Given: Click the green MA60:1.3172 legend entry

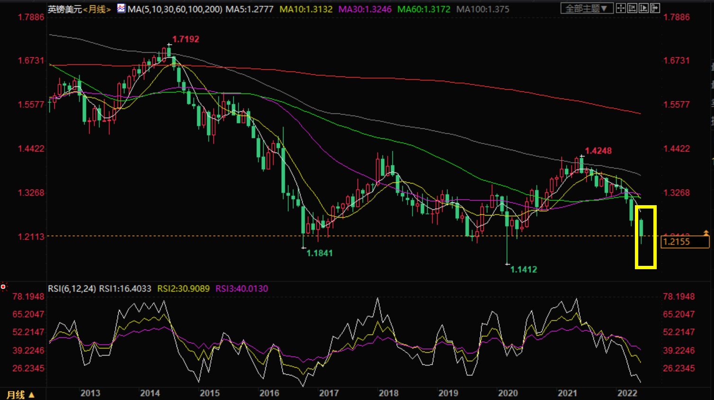Looking at the screenshot, I should 424,9.
